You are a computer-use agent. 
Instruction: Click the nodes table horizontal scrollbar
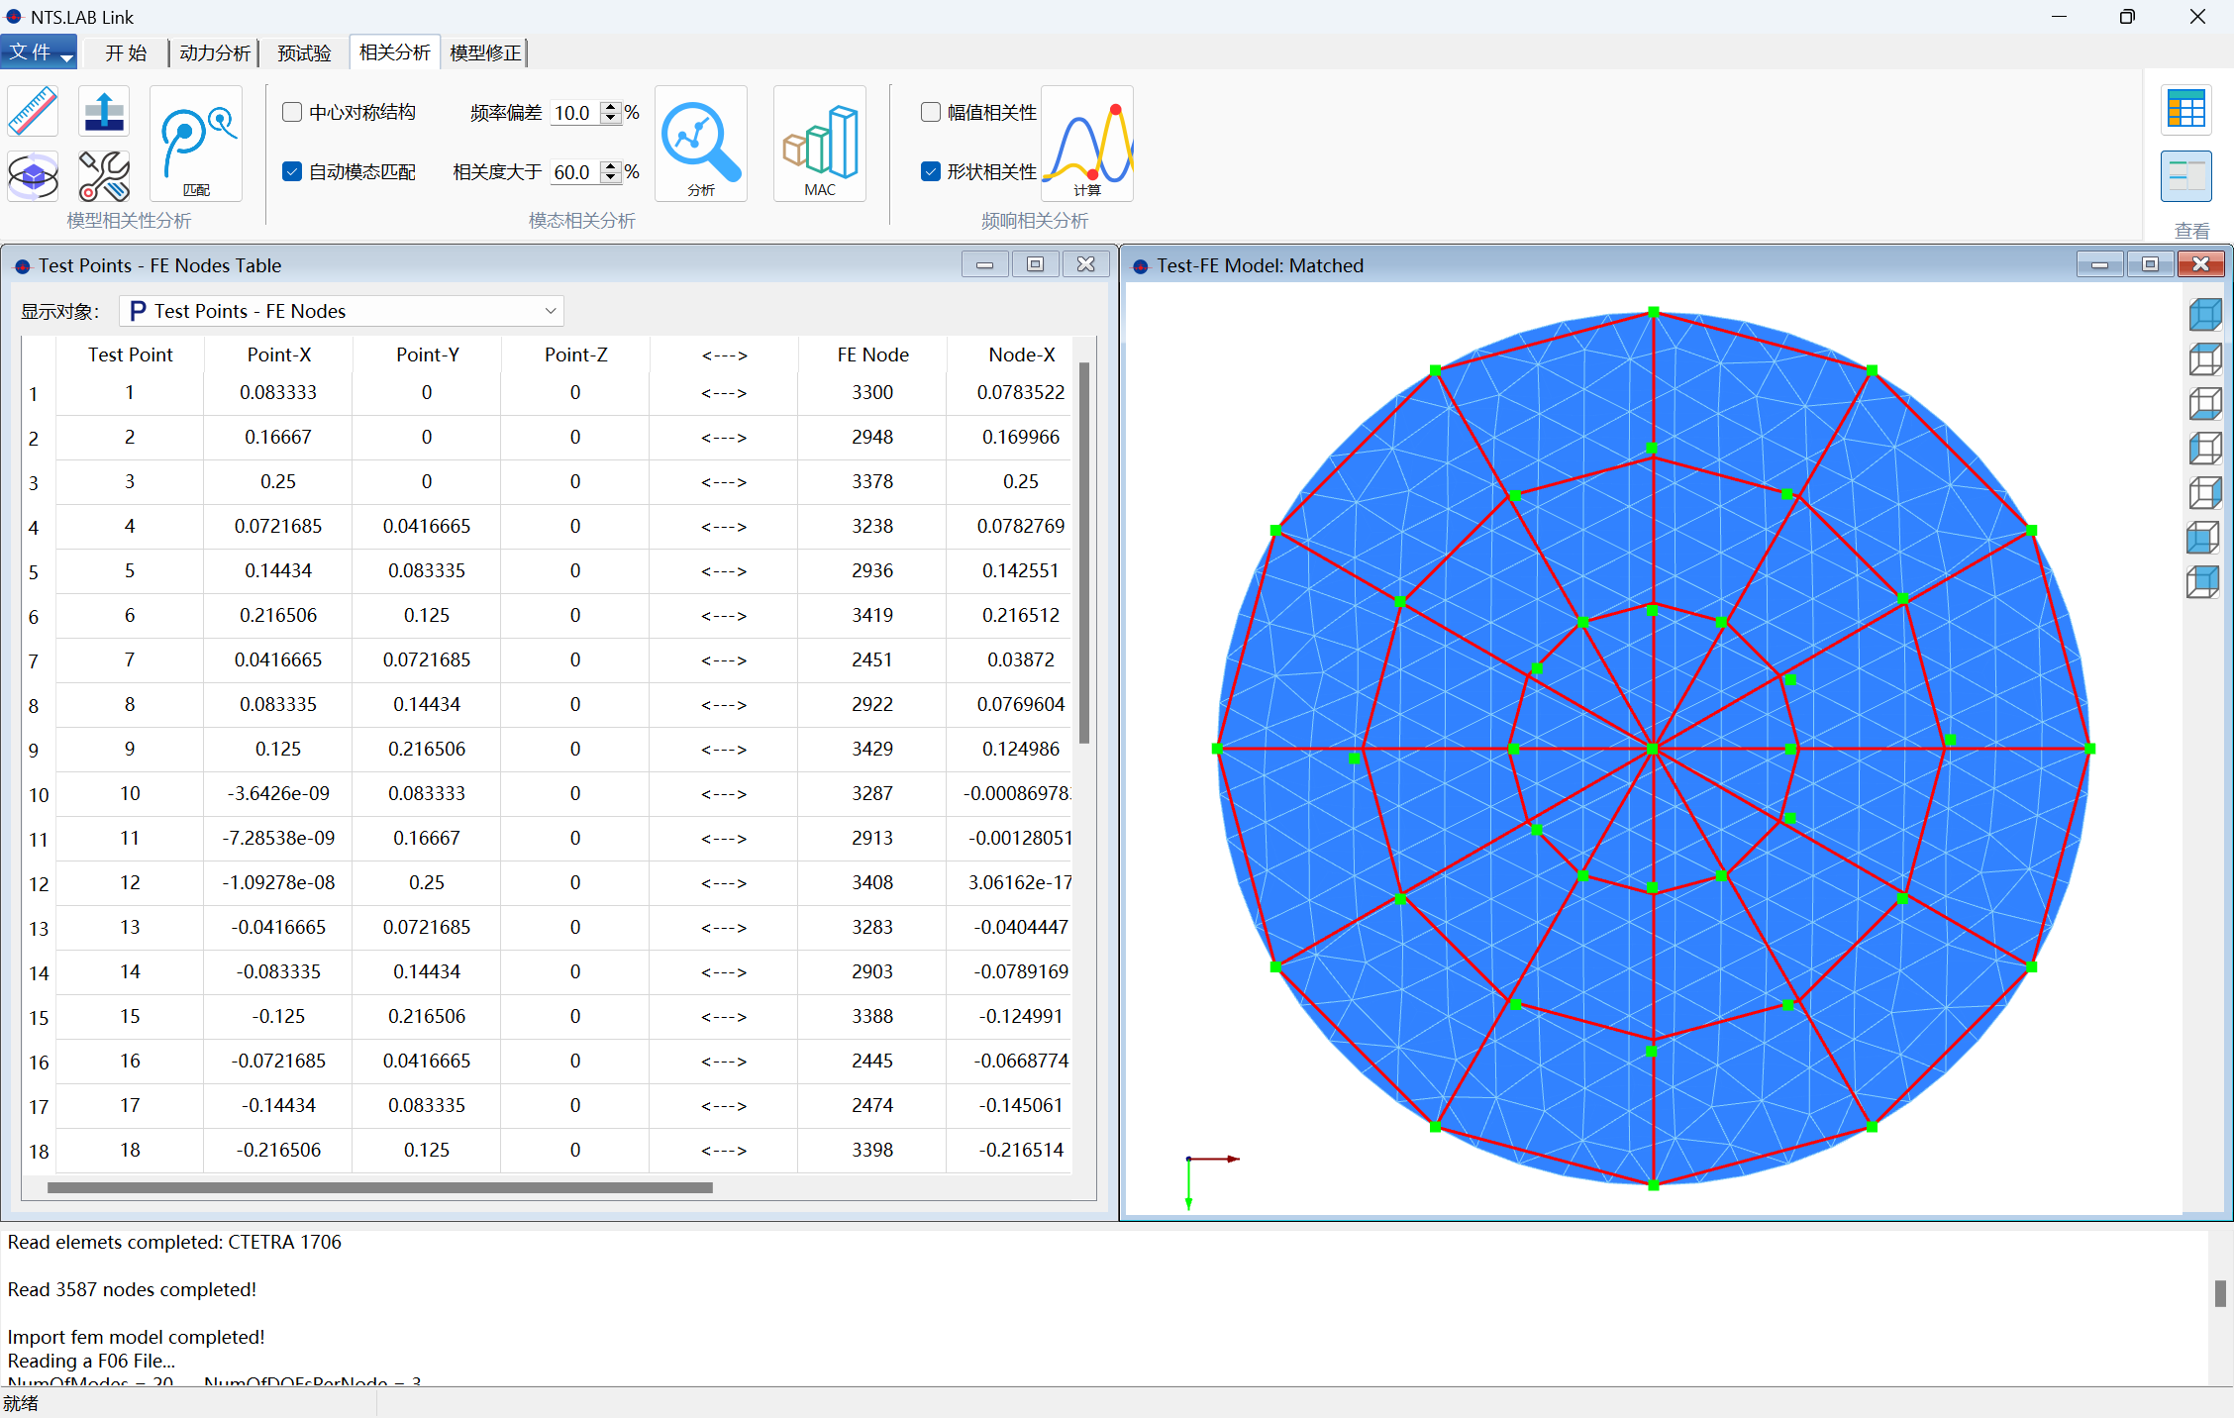379,1187
